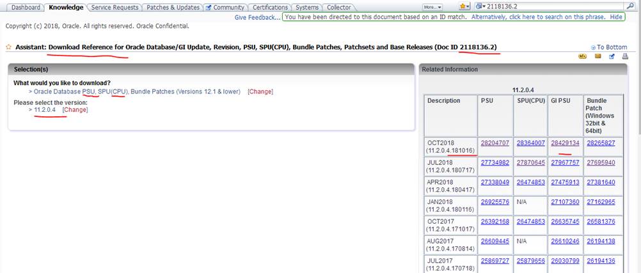Open the favorites star dropdown
Viewport: 641px width, 273px height.
tap(464, 6)
